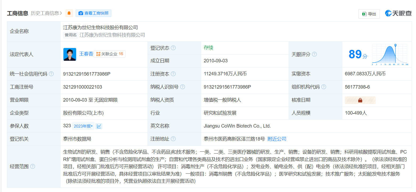416x192 pixels.
Task: Select English name Jiangsu CoWin Biotech Co., Ltd.
Action: 237,126
